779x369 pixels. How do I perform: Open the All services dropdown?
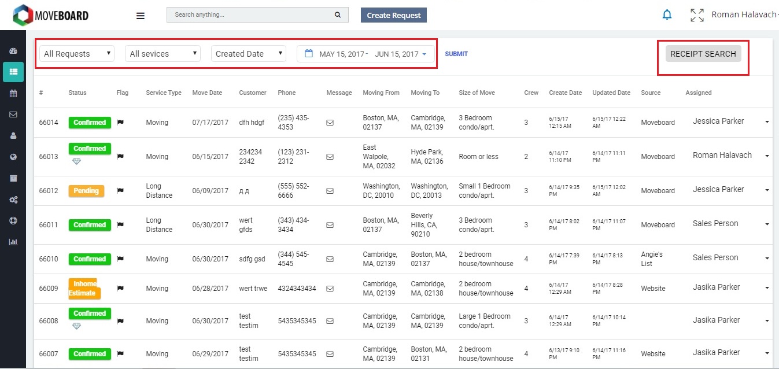tap(162, 53)
